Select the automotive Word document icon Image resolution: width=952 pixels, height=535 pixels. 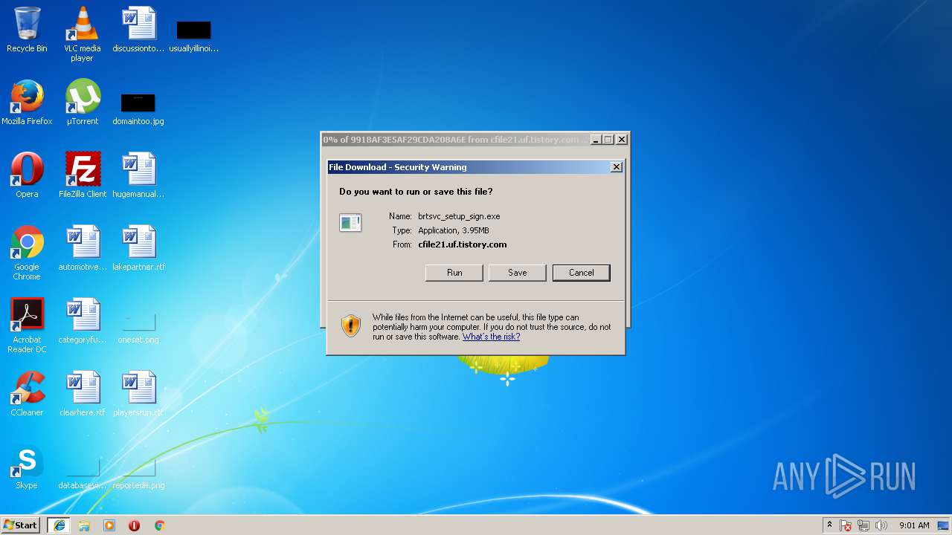(83, 248)
